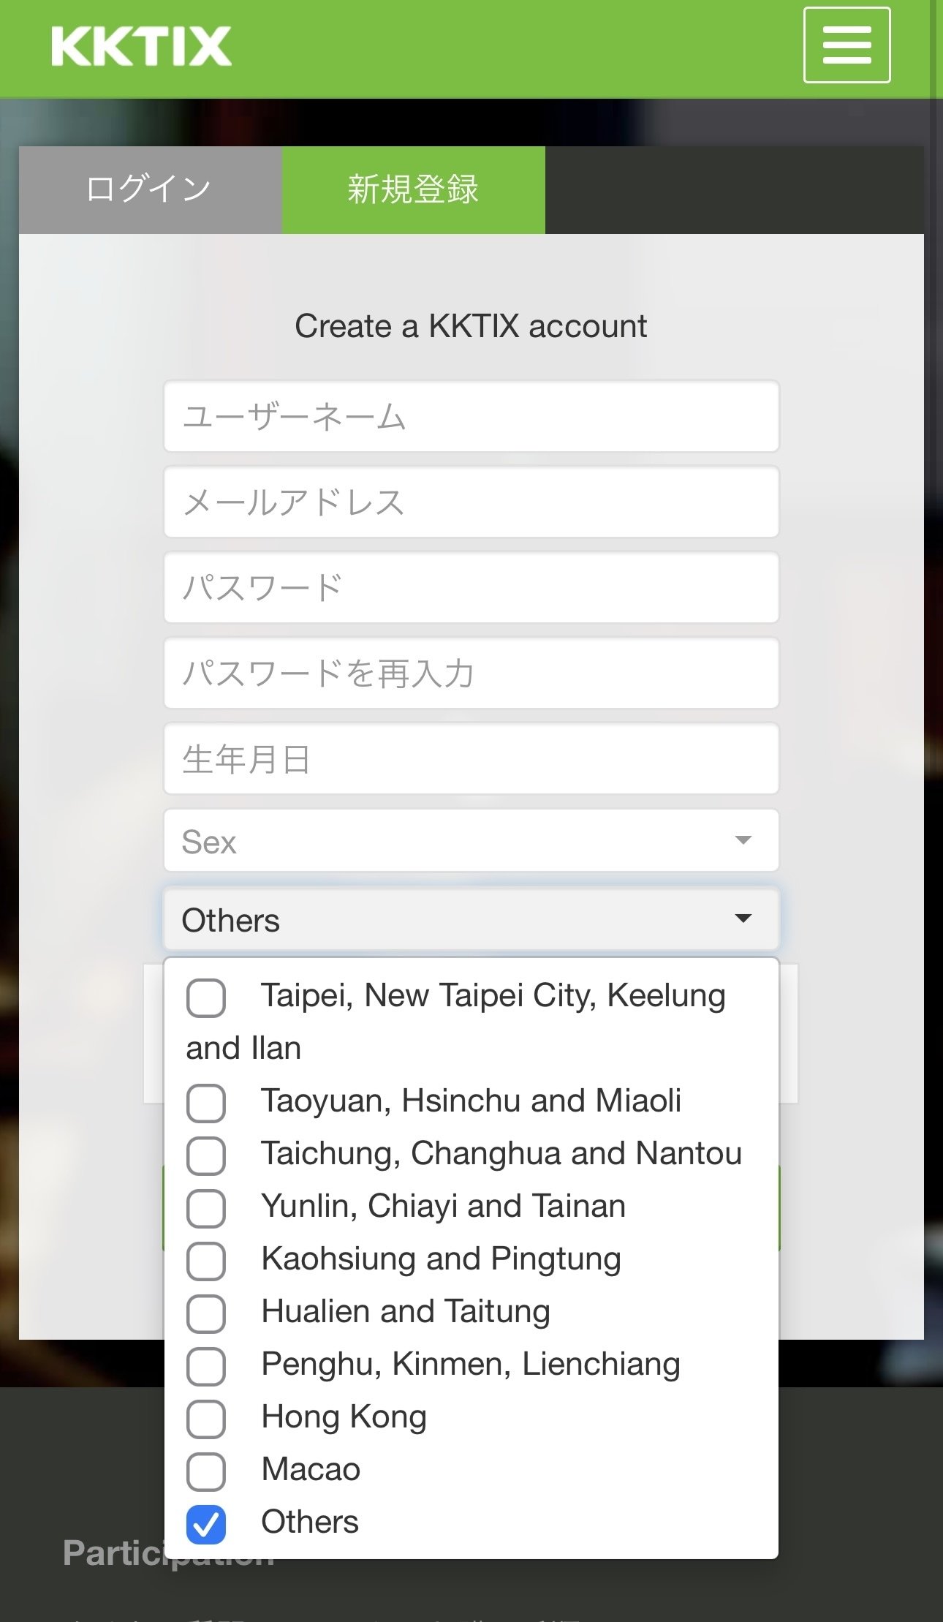Choose Kaohsiung and Pingtung option

point(206,1261)
